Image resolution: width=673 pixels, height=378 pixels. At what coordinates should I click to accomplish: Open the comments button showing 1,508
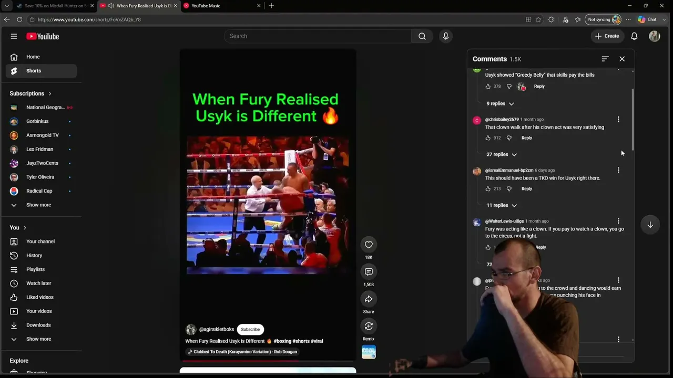(369, 272)
